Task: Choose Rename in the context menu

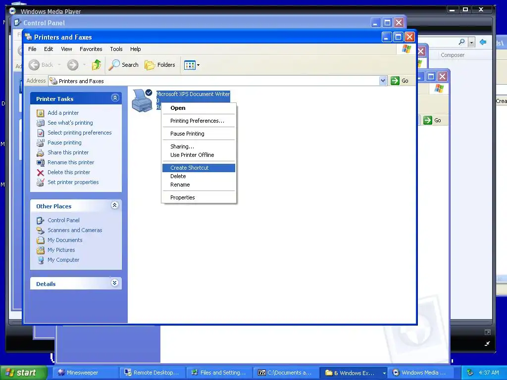Action: pyautogui.click(x=199, y=185)
